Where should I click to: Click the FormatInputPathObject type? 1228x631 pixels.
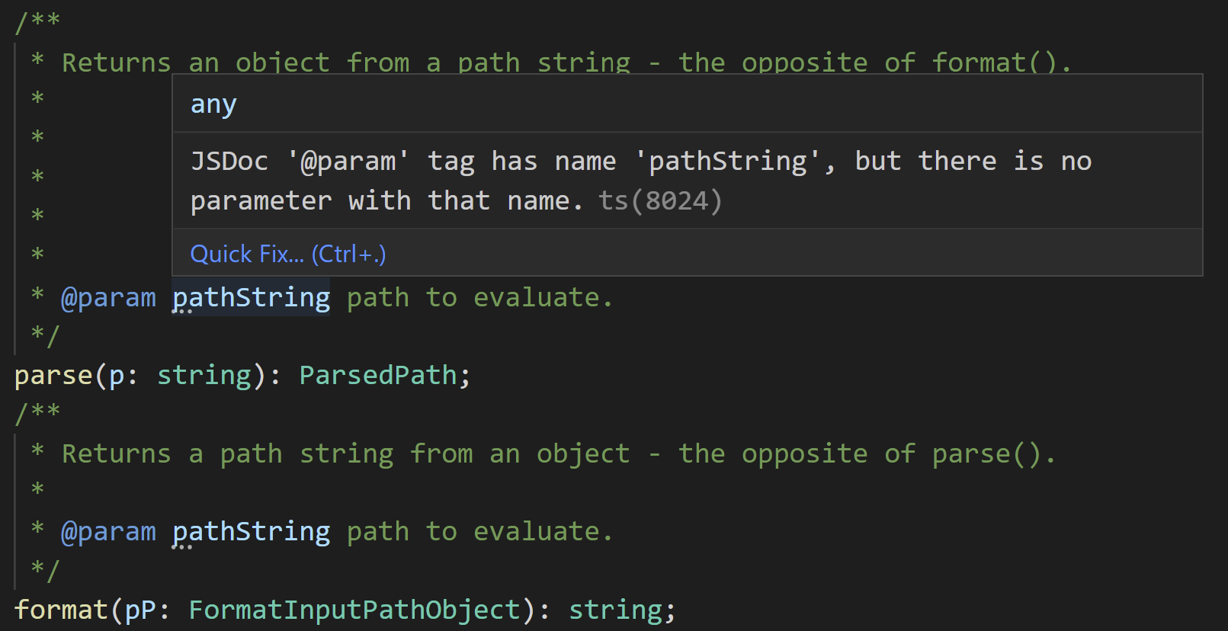(354, 610)
